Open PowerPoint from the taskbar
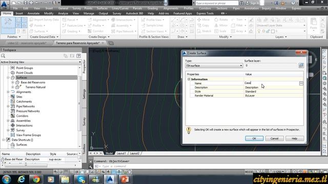The height and width of the screenshot is (184, 328). point(125,179)
